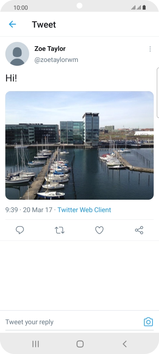This screenshot has width=159, height=354.
Task: Open the @zoetaylorwm handle
Action: 56,60
